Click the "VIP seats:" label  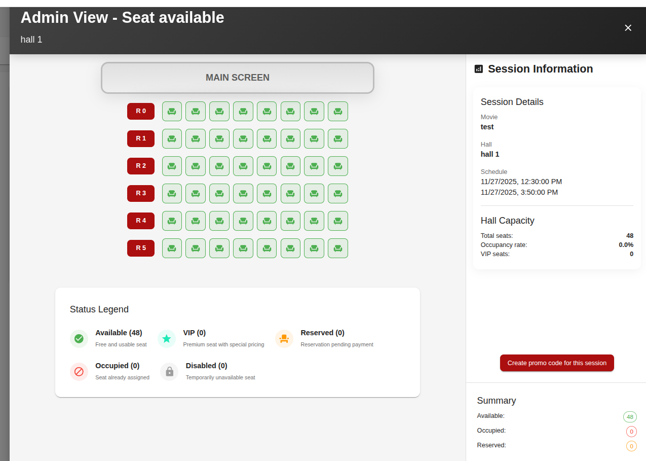coord(496,254)
